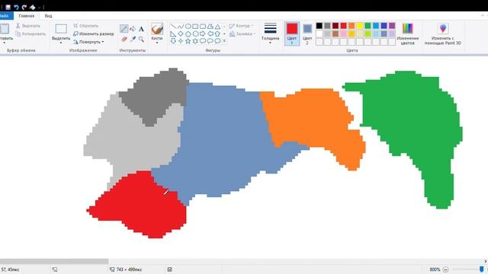The image size is (488, 274).
Task: Choose the Down arrow shape
Action: pos(173,40)
